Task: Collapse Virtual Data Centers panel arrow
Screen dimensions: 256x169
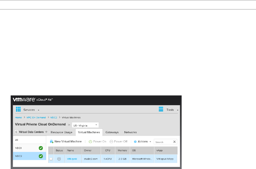Action: click(x=16, y=132)
